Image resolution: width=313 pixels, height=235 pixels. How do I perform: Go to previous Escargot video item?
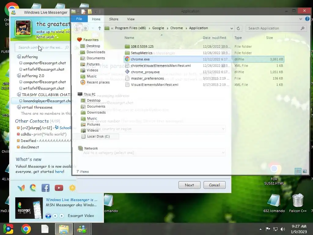(x=55, y=216)
